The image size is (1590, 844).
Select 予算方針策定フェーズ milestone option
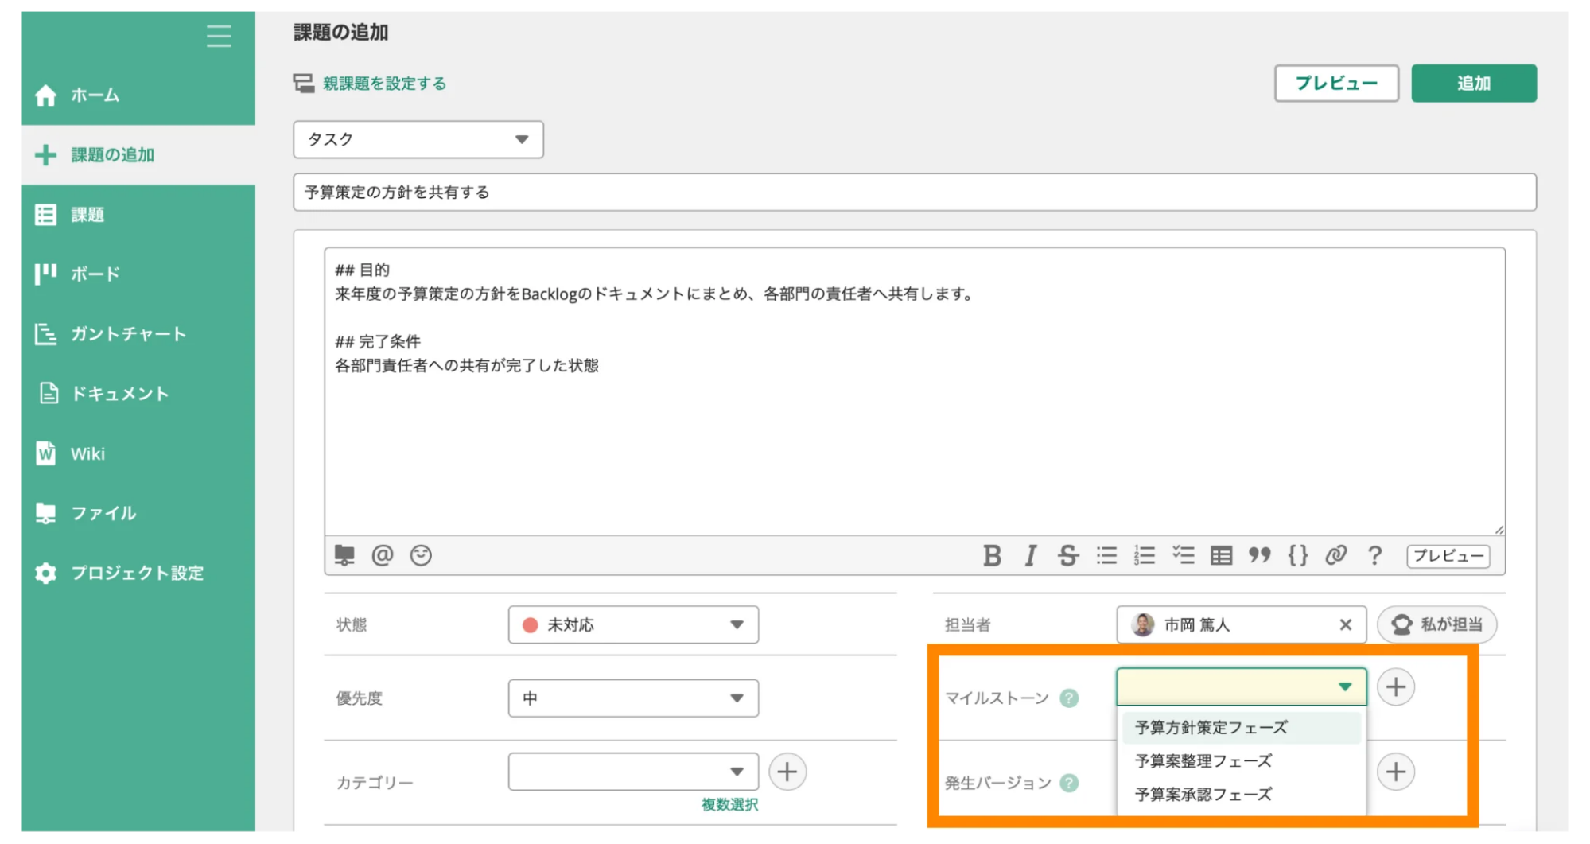(x=1241, y=728)
